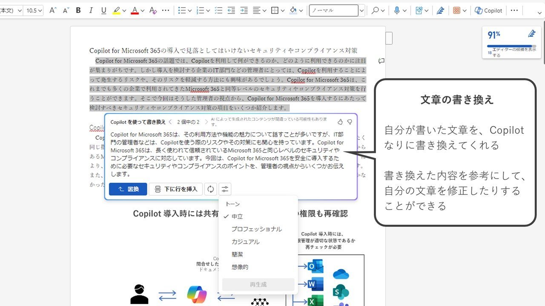Click Copilot's rewritten paragraph text

pos(227,154)
